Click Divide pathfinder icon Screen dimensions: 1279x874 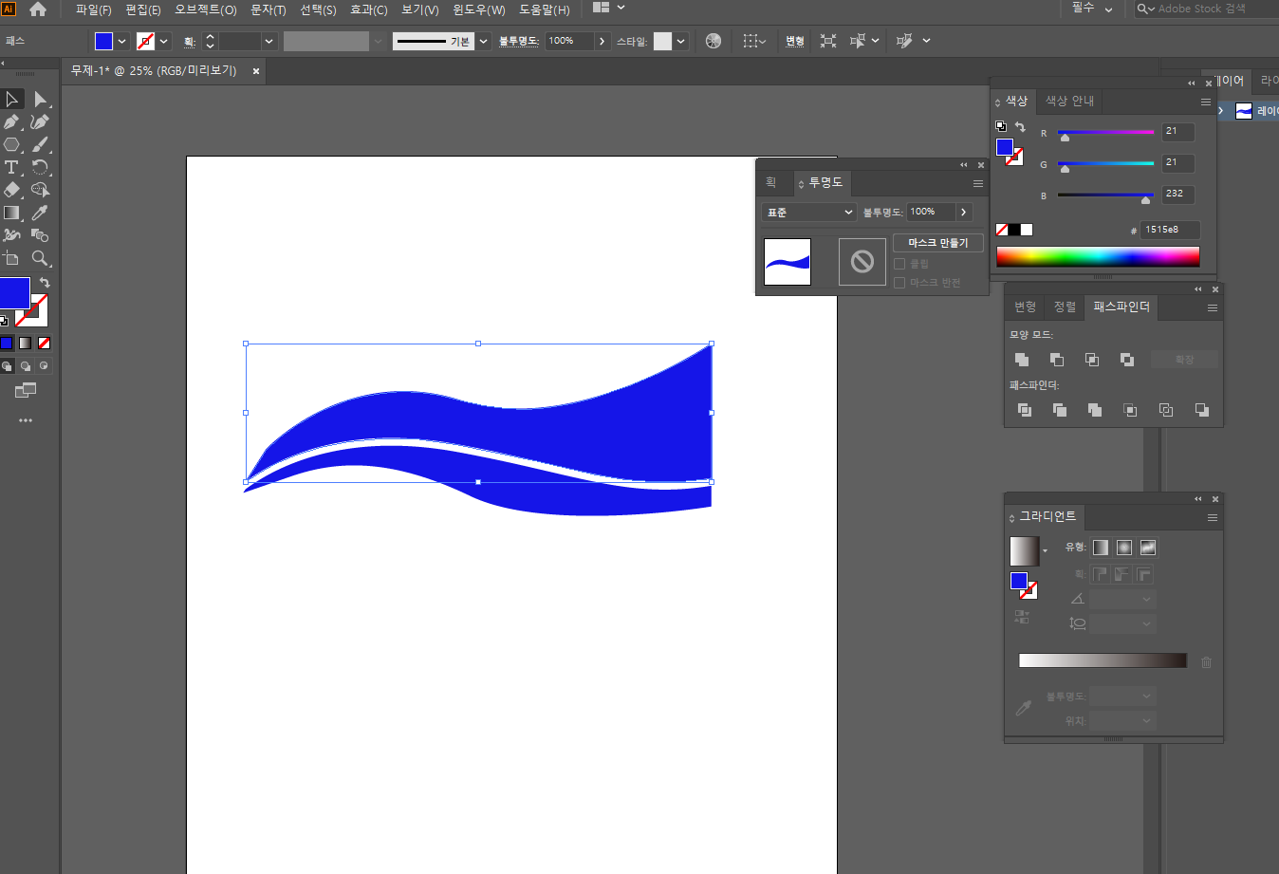pyautogui.click(x=1025, y=410)
